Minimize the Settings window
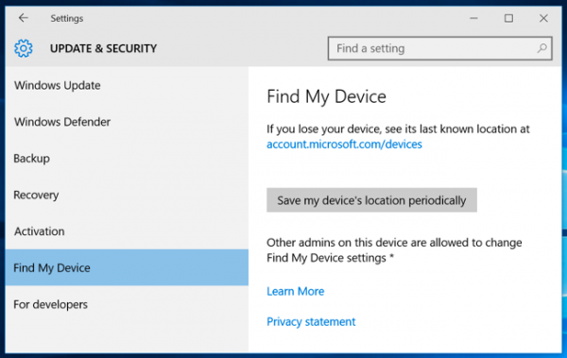 coord(473,18)
